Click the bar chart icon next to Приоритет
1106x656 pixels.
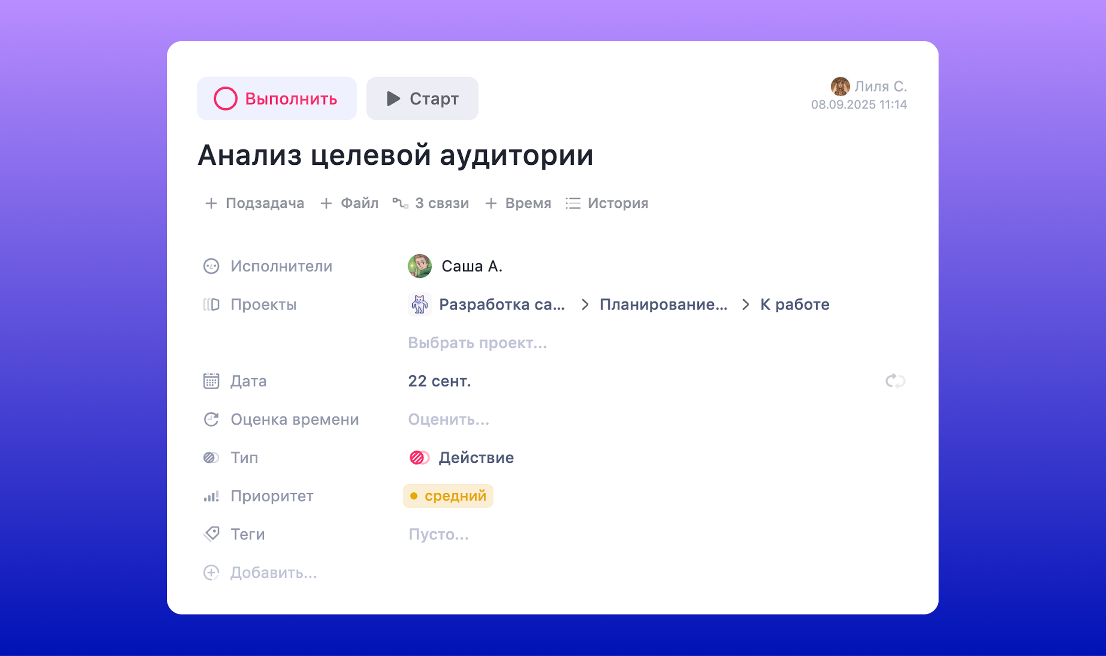pos(211,496)
